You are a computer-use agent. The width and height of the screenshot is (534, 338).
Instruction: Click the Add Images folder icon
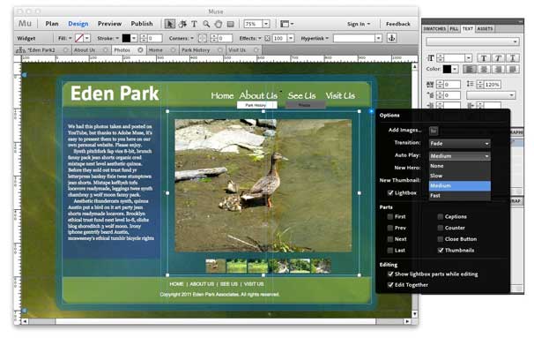coord(434,131)
